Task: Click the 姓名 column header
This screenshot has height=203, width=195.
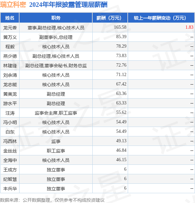Action: click(x=10, y=18)
